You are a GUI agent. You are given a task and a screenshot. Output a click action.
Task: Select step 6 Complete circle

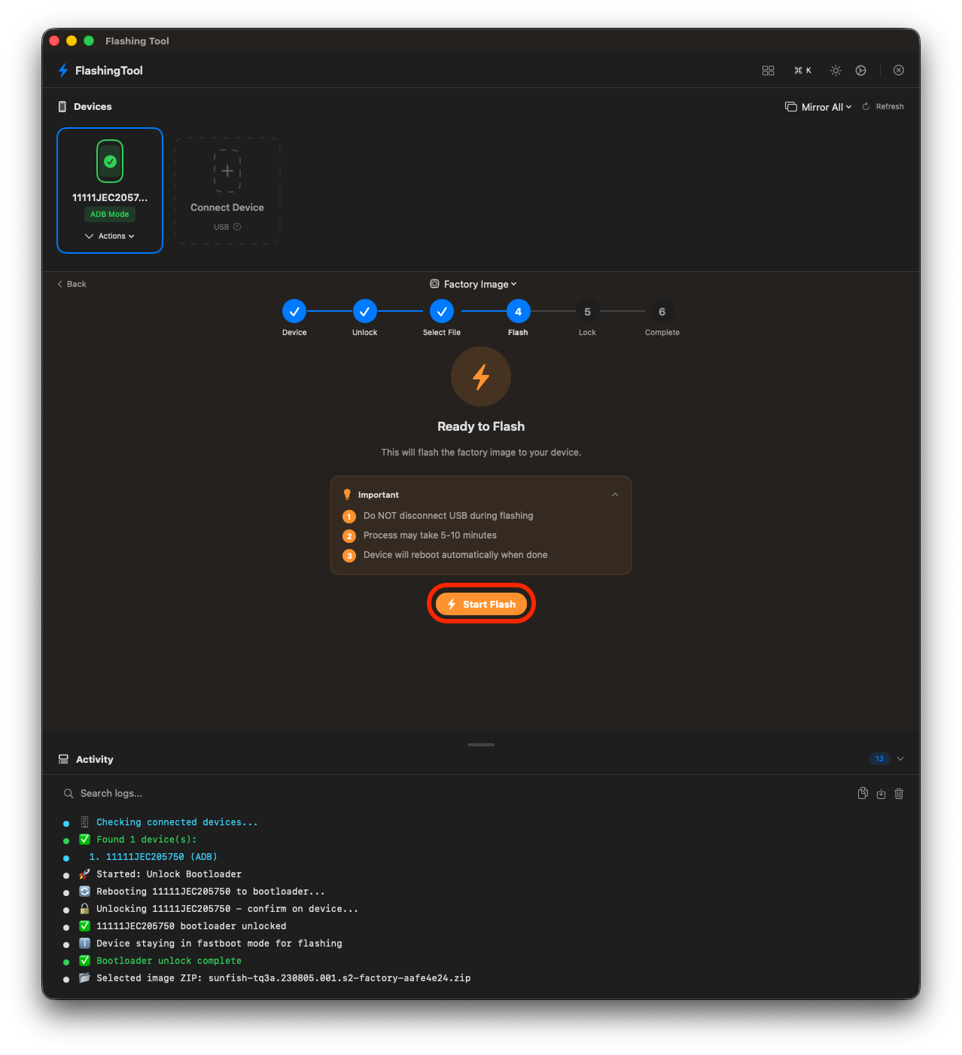[x=662, y=311]
